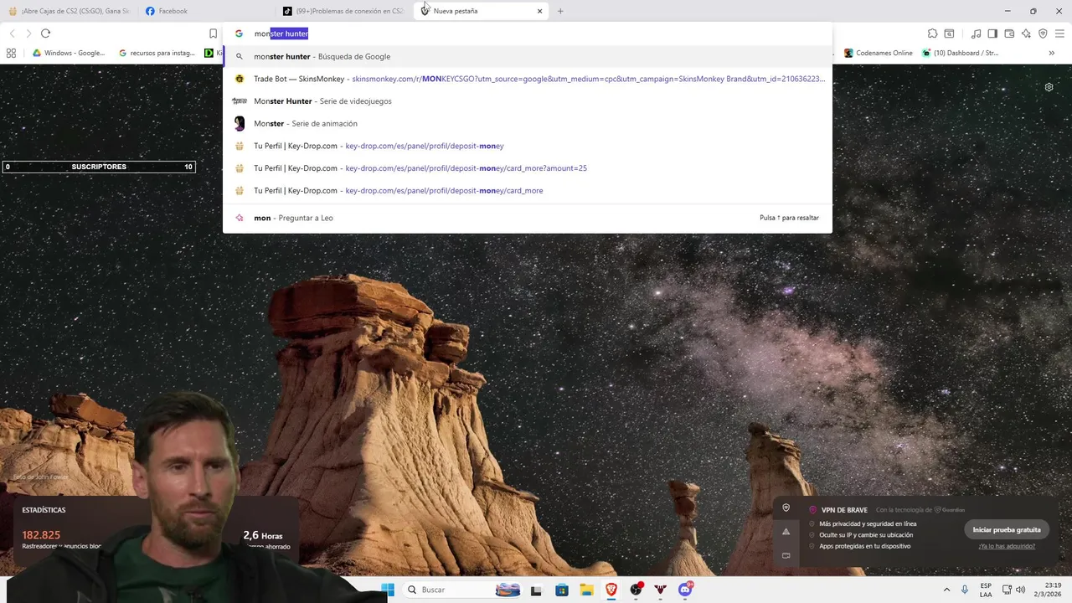Click the ESTADÍSTICAS heading

[44, 510]
